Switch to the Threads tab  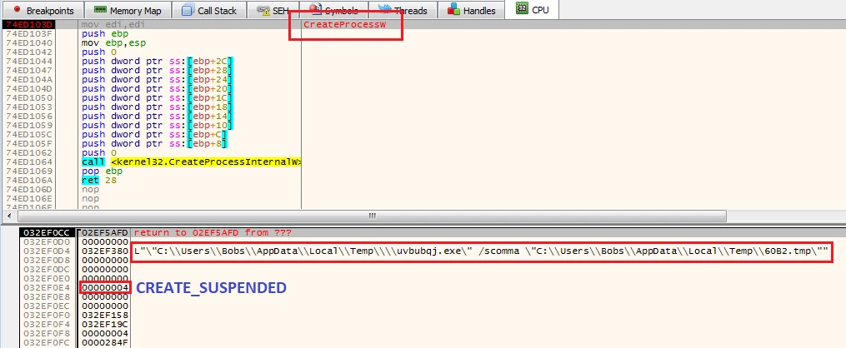click(403, 10)
